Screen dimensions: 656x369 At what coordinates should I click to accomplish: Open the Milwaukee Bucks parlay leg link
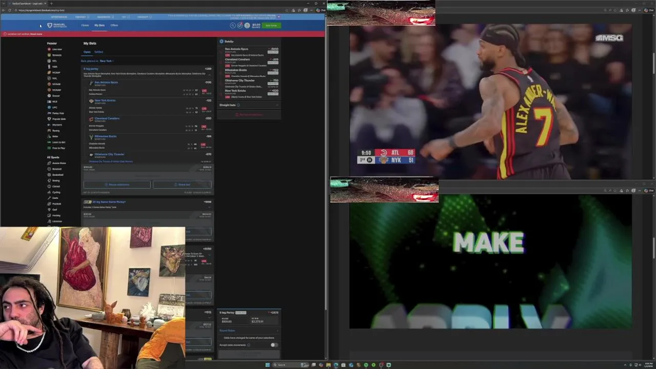tap(106, 136)
